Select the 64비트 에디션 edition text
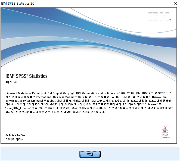Viewport: 180px width, 161px height. click(x=15, y=139)
